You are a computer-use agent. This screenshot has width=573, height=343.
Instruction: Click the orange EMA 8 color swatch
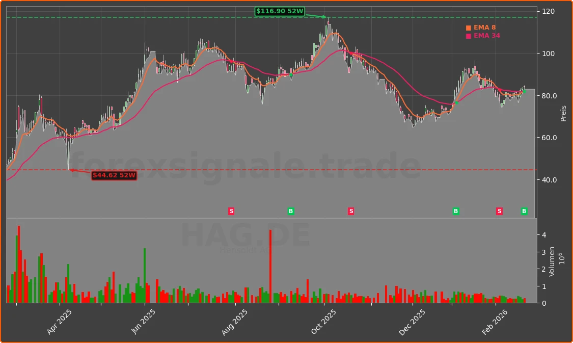click(x=468, y=28)
